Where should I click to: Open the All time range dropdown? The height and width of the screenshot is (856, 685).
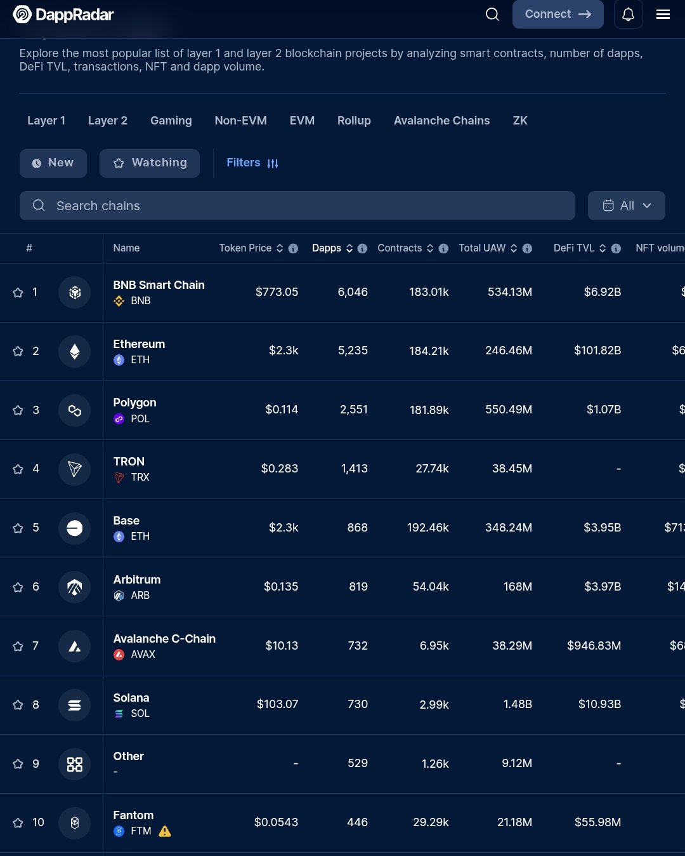(626, 206)
